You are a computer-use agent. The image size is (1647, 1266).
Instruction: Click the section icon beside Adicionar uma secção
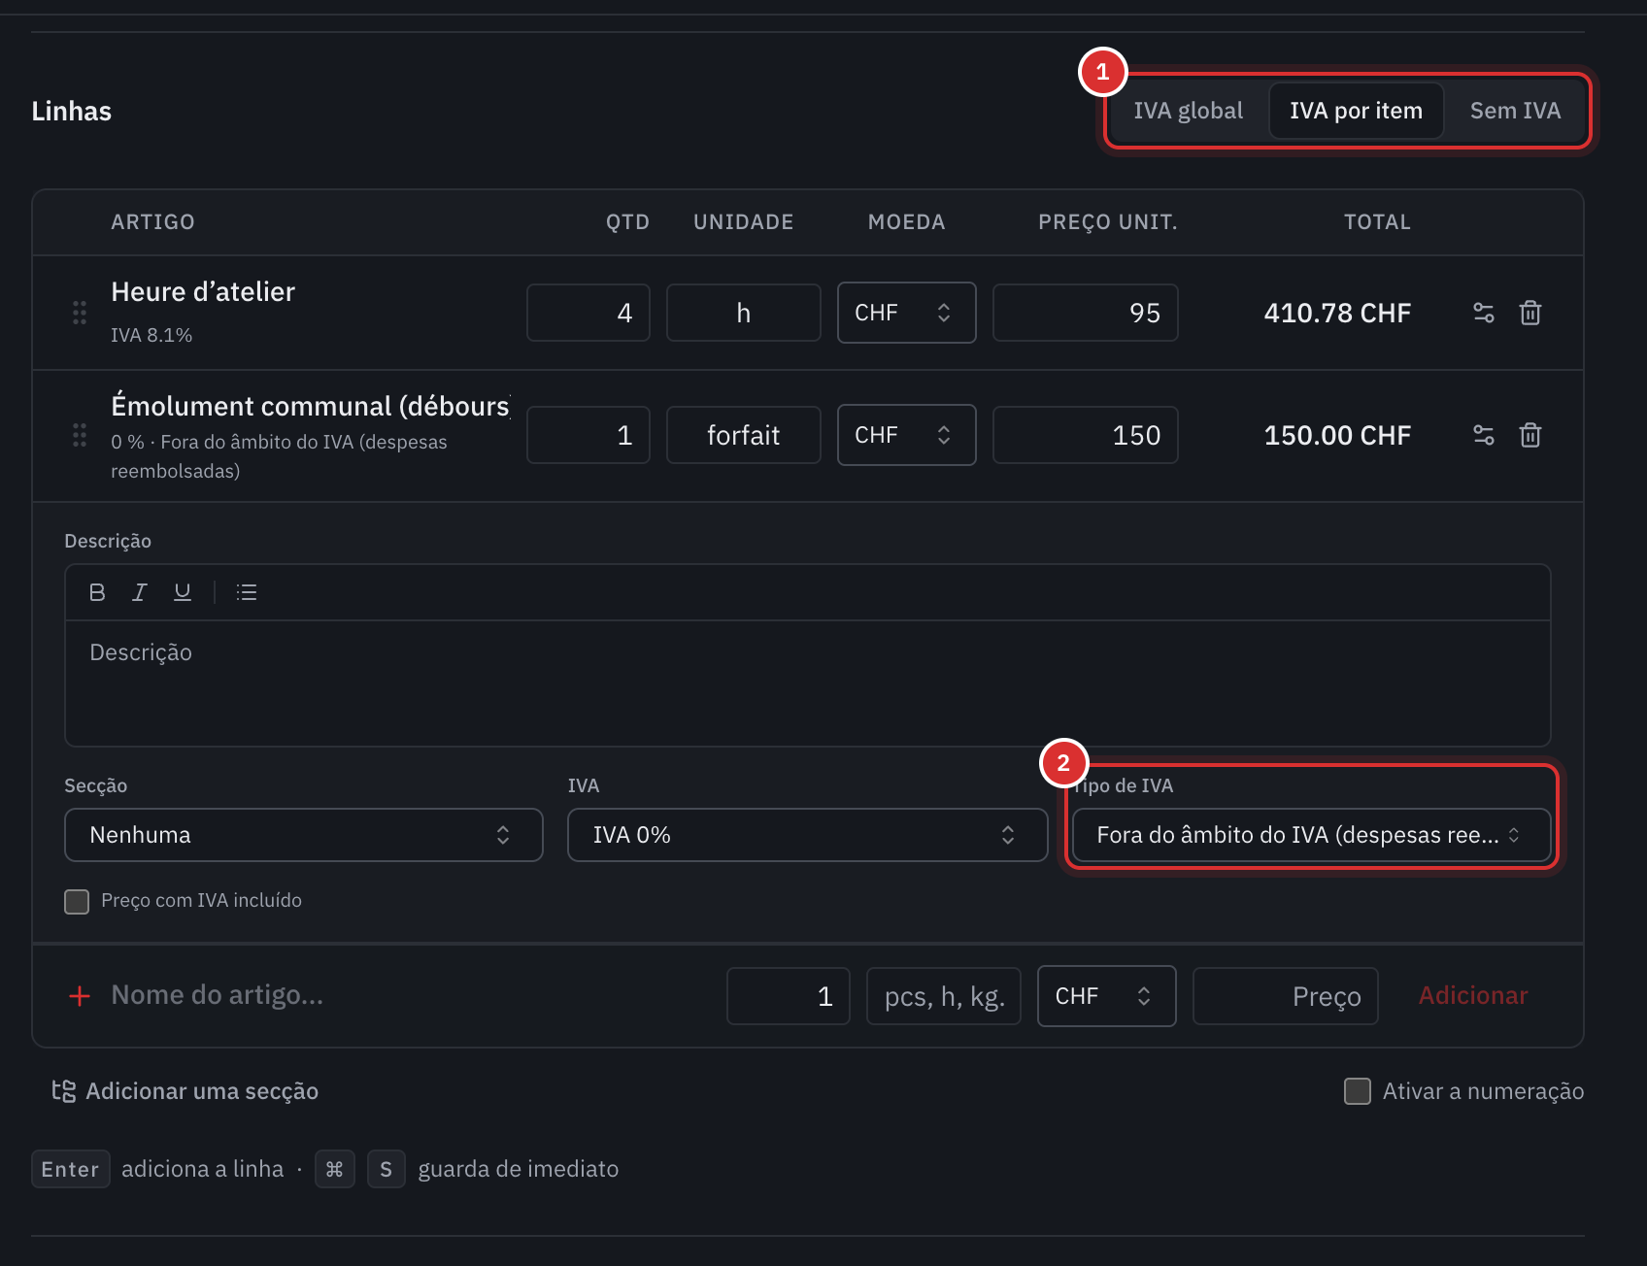coord(64,1091)
